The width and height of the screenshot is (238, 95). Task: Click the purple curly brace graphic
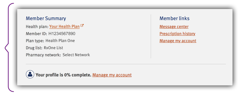[9, 47]
